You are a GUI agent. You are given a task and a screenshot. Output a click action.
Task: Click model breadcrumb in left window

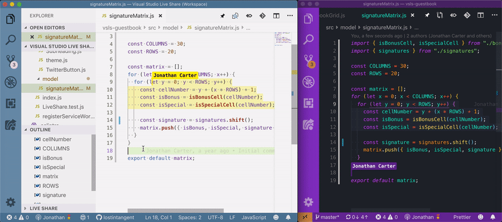(x=171, y=28)
